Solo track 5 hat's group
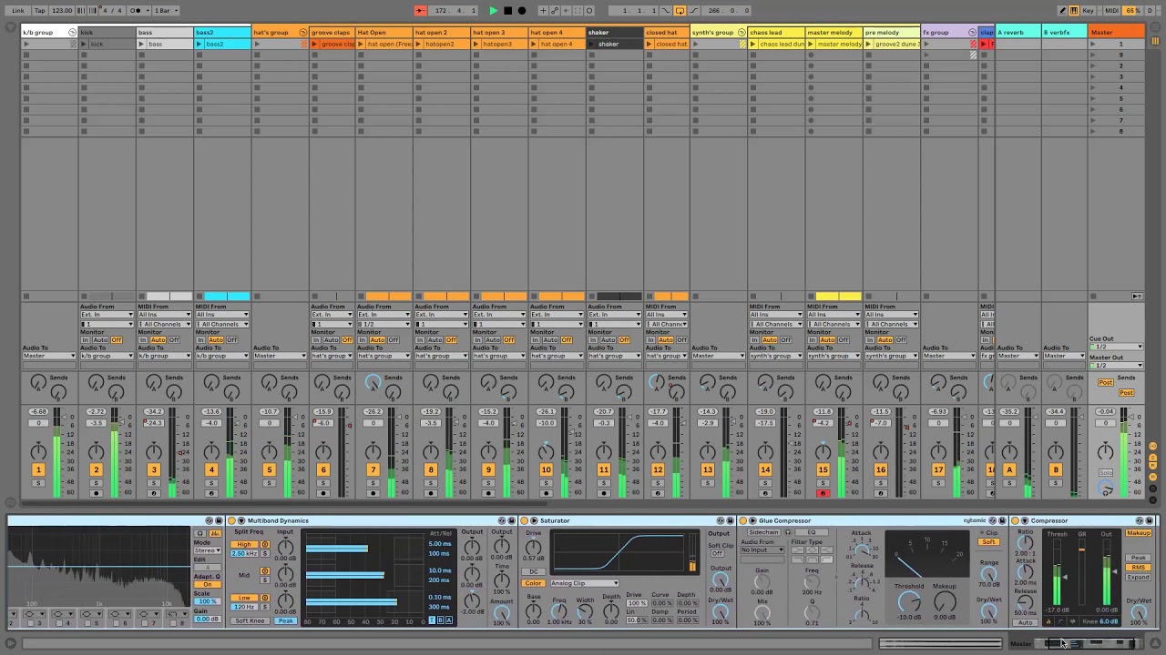Screen dimensions: 1166x655 (269, 482)
